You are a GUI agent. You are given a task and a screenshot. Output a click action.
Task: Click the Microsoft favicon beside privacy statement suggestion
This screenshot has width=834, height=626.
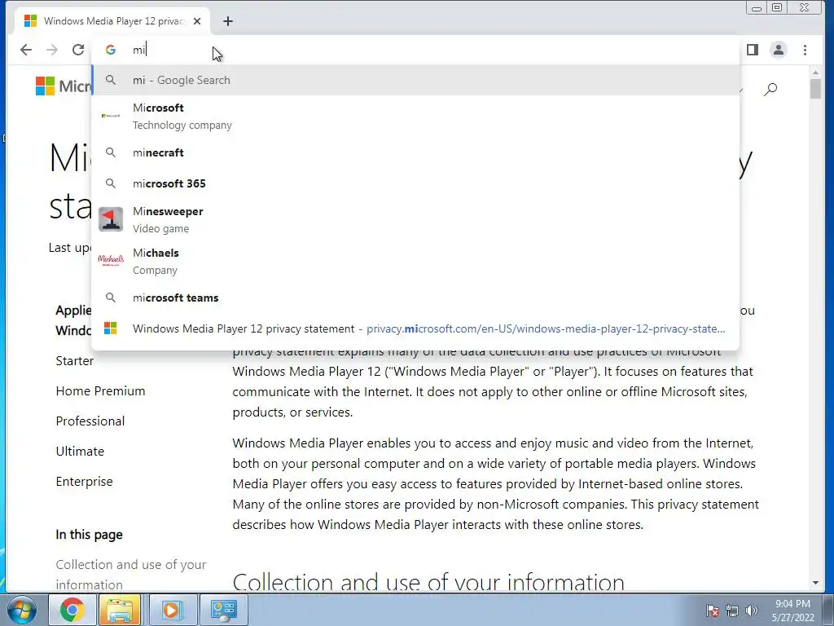pos(111,328)
